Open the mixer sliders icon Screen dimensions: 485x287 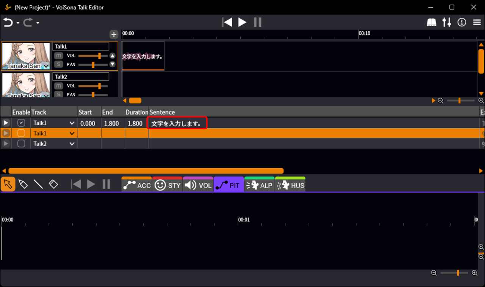point(447,22)
